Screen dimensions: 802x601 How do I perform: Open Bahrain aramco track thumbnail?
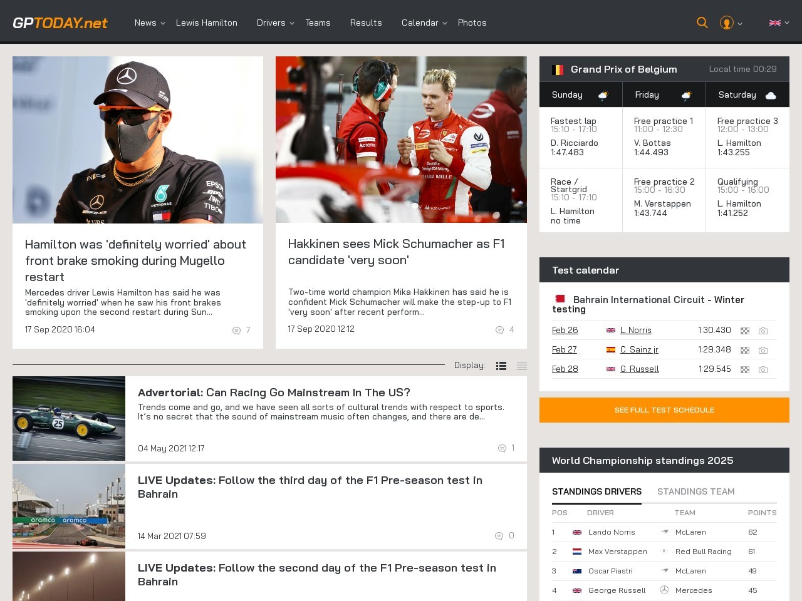[x=69, y=506]
